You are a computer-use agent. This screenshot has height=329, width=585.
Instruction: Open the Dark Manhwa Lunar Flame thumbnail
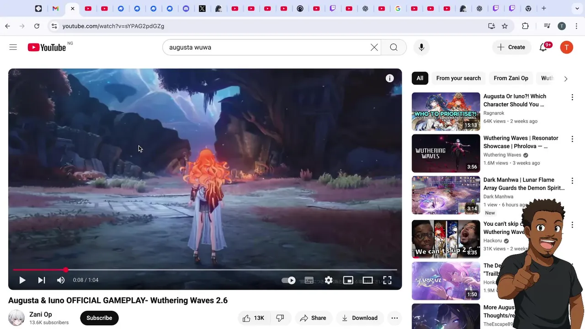point(446,195)
